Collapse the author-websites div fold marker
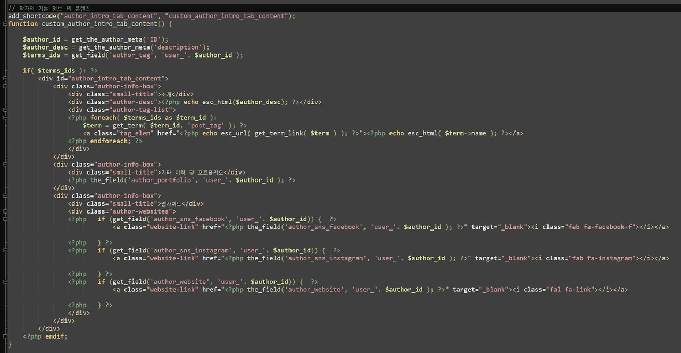Image resolution: width=681 pixels, height=353 pixels. (x=4, y=211)
